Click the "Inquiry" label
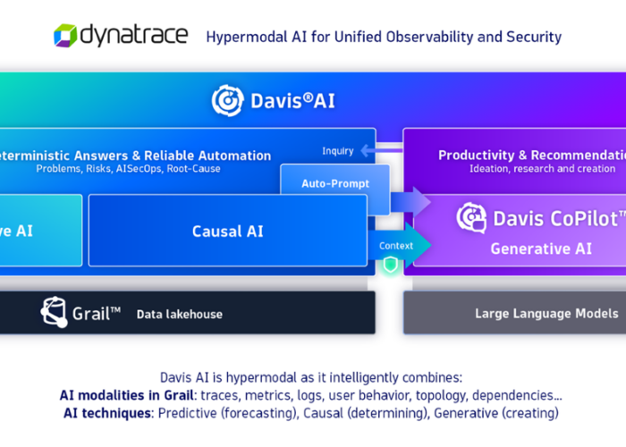Screen dimensions: 626x447 click(338, 151)
